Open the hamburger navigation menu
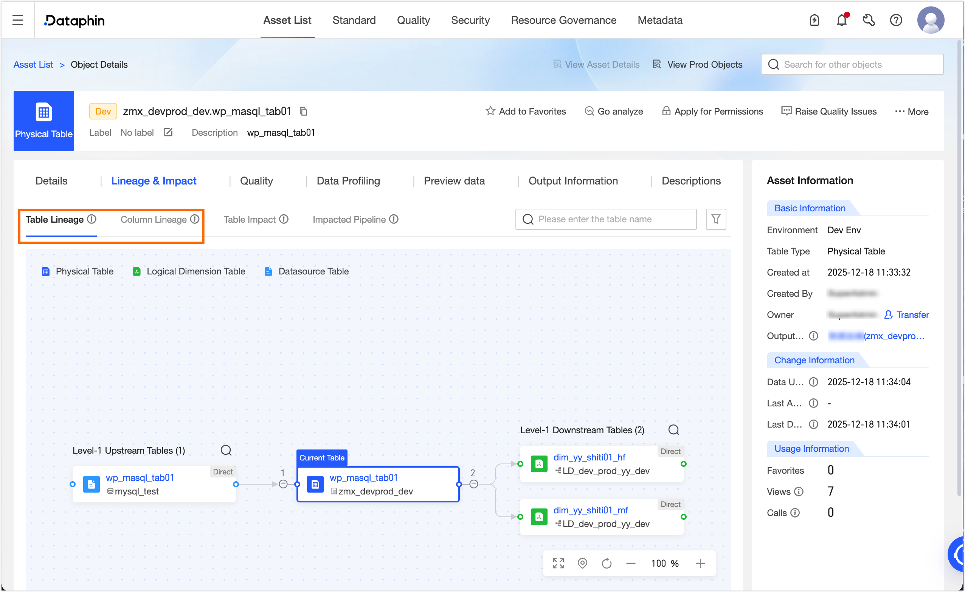 point(18,20)
